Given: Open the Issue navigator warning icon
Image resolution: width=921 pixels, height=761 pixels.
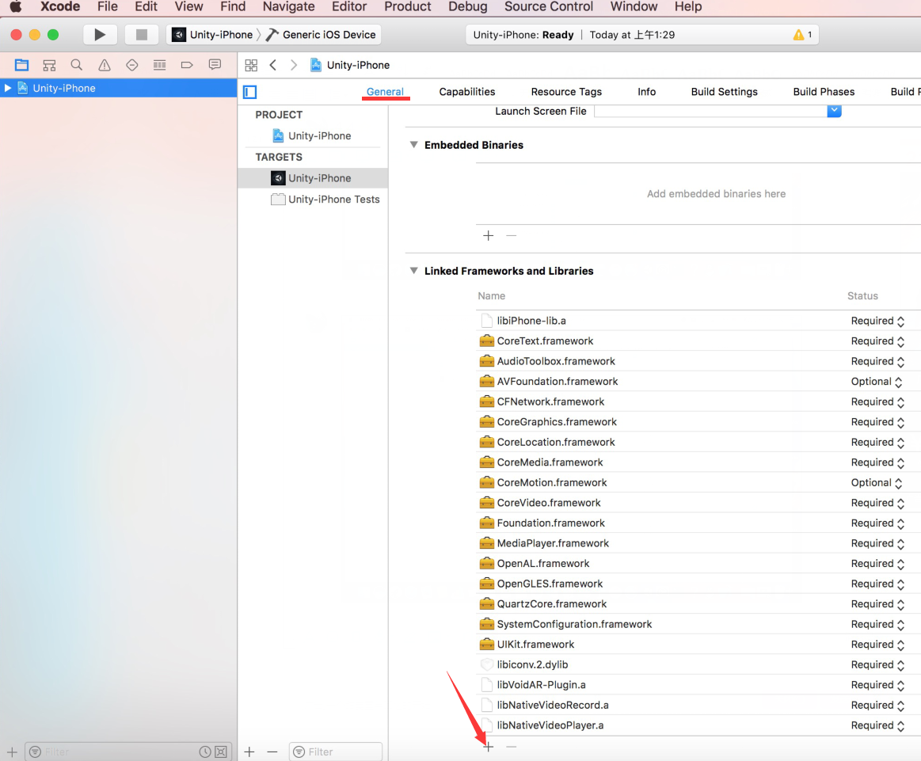Looking at the screenshot, I should 104,65.
